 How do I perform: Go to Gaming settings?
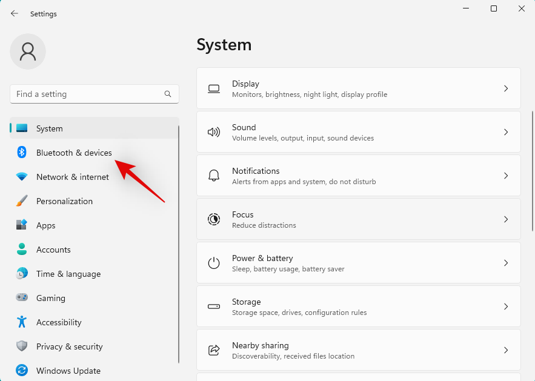pyautogui.click(x=94, y=298)
